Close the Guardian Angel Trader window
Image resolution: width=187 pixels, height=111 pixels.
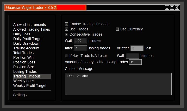click(177, 8)
